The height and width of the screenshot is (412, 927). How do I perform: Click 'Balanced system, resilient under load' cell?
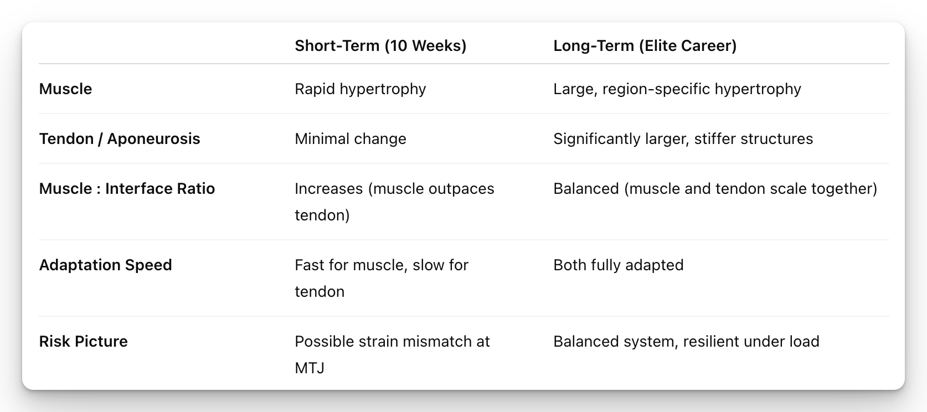[686, 341]
